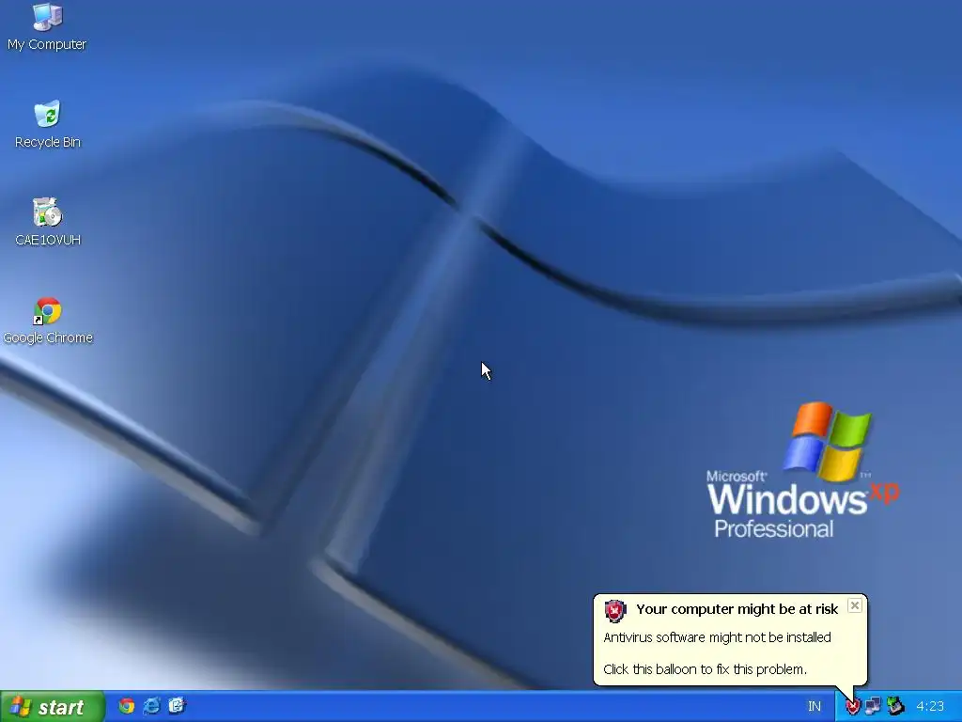This screenshot has width=962, height=722.
Task: Click 'Click this balloon to fix this problem.'
Action: tap(705, 669)
